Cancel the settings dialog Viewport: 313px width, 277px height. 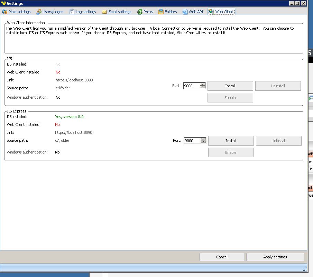coord(222,257)
